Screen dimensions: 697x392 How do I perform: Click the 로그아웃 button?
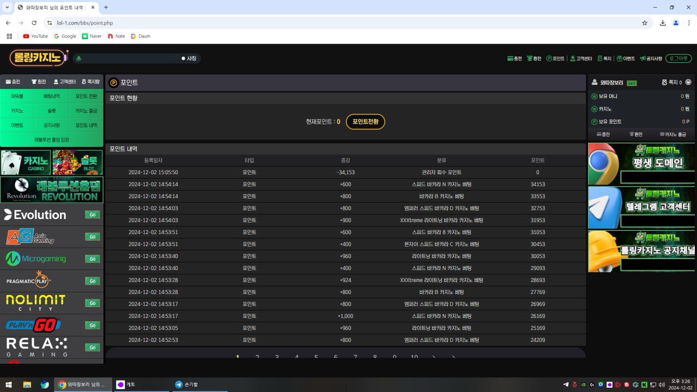[x=678, y=58]
